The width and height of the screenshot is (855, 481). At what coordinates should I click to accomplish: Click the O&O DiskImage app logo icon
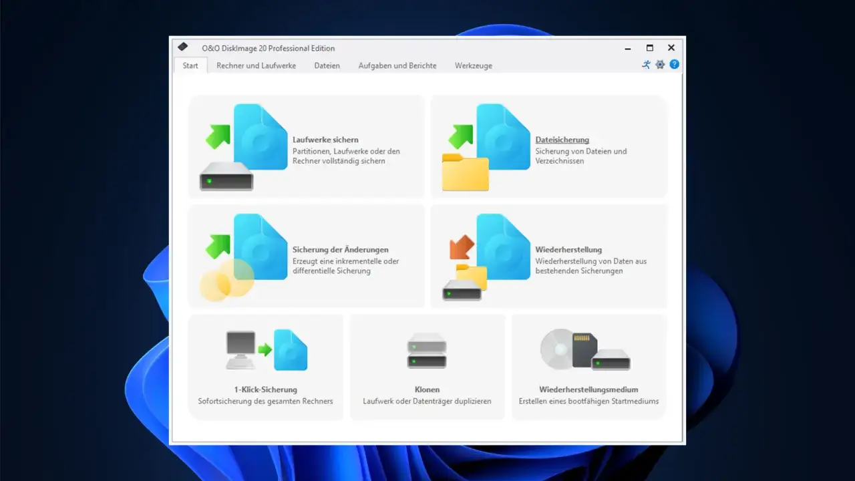click(x=182, y=47)
